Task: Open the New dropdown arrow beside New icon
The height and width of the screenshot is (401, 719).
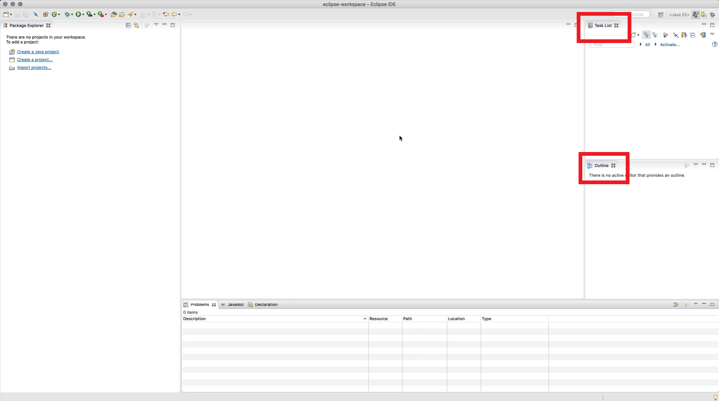Action: 11,15
